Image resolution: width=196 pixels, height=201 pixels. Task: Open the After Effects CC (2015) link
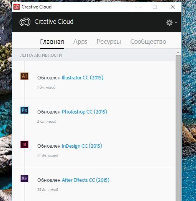[86, 180]
